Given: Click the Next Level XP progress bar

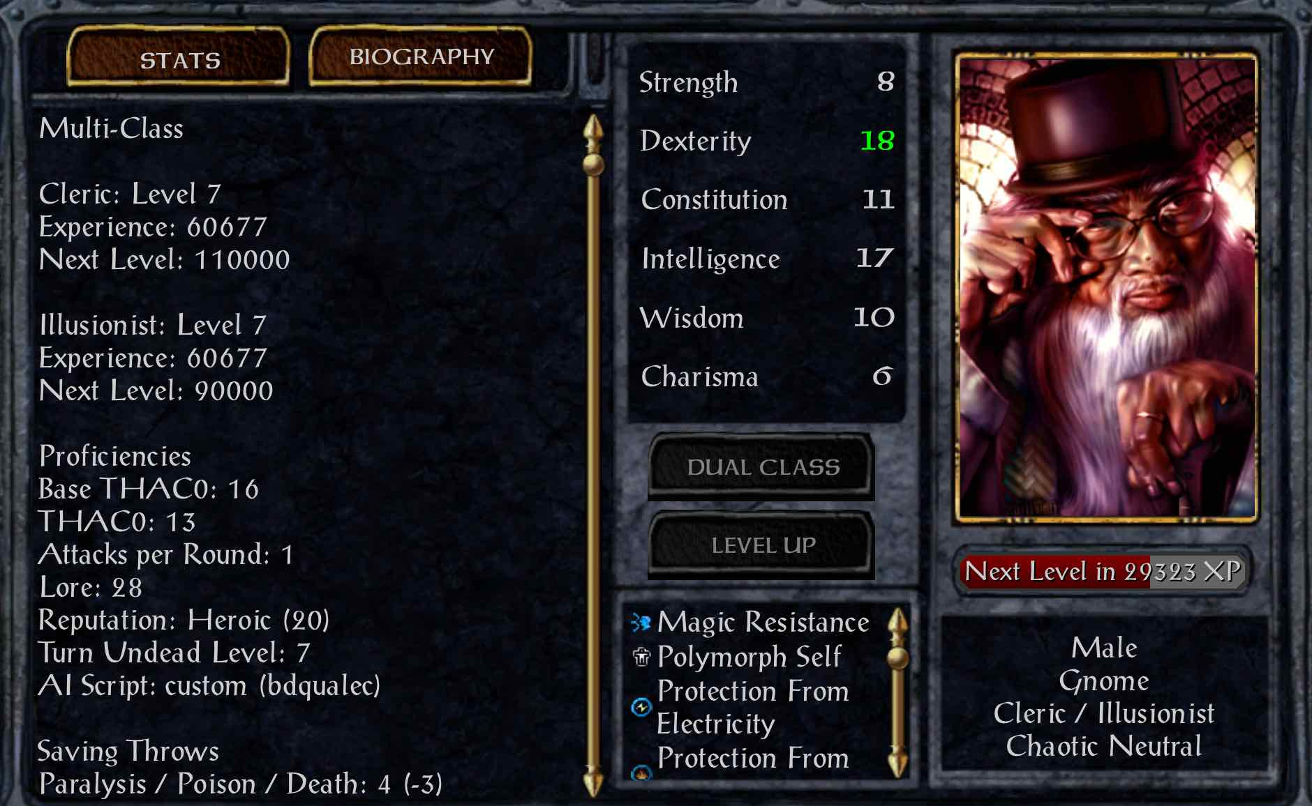Looking at the screenshot, I should click(1103, 571).
